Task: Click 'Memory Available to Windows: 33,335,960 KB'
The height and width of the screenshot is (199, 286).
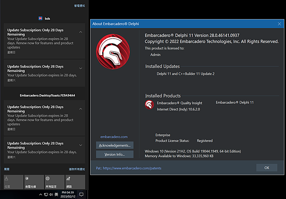Action: click(179, 156)
